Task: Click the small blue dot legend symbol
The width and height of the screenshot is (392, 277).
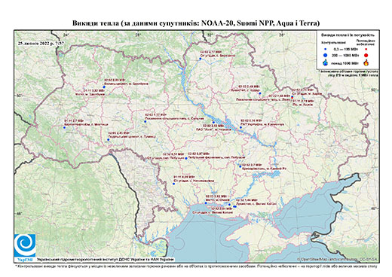Action: point(326,50)
